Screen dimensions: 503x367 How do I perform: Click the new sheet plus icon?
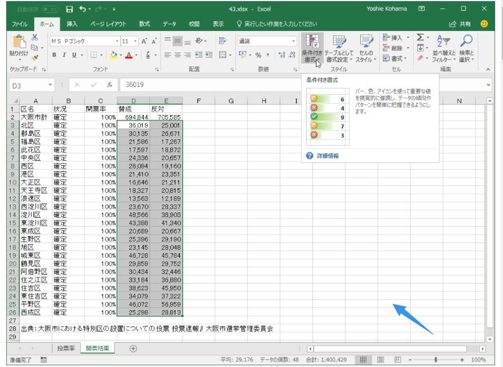(133, 348)
